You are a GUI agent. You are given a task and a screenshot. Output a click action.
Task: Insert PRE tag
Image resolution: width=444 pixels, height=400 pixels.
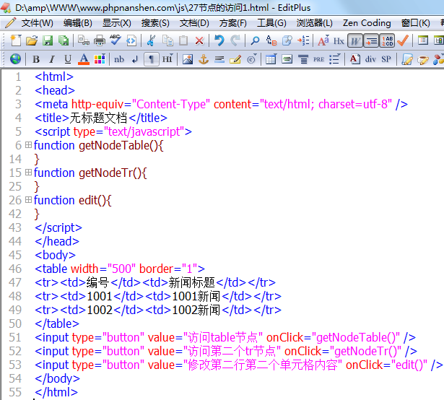pos(318,59)
